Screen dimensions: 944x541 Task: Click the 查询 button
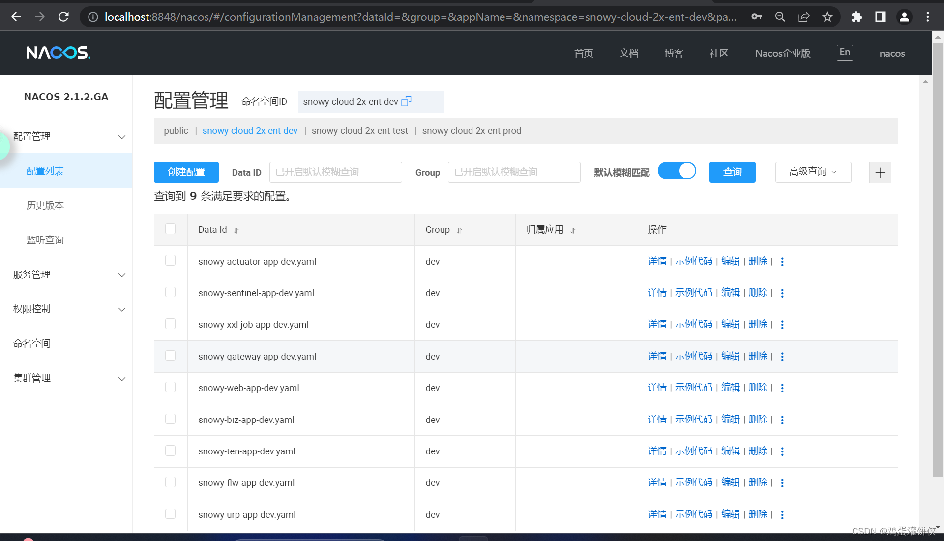click(733, 172)
